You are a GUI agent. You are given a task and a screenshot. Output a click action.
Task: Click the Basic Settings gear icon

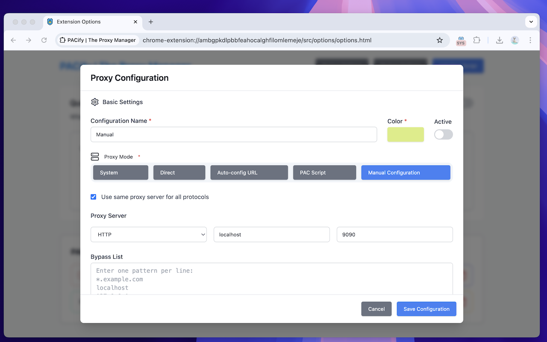click(x=95, y=102)
